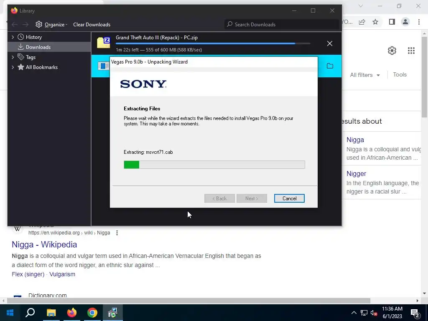428x321 pixels.
Task: Open the Flex (singer) sublink
Action: point(28,274)
